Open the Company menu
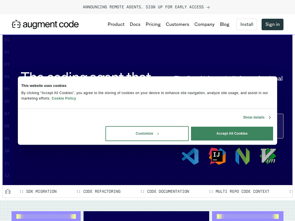The image size is (295, 221). (x=205, y=24)
